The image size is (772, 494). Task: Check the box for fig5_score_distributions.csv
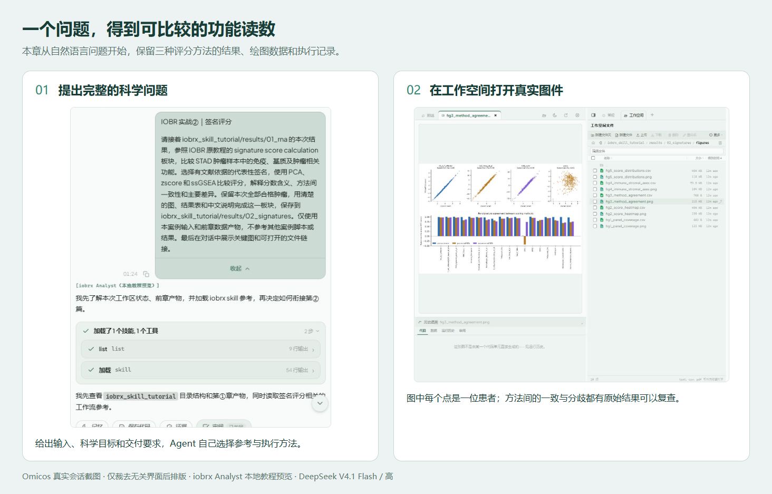pyautogui.click(x=595, y=171)
